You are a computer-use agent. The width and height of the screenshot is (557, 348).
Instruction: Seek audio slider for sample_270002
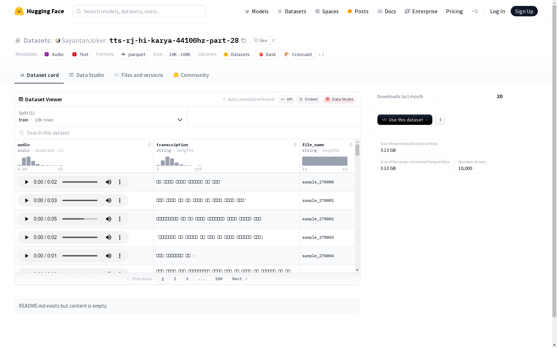80,219
